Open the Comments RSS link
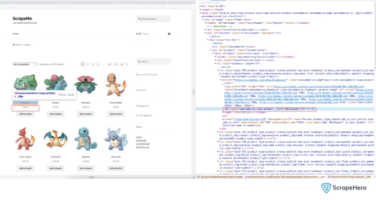376x200 pixels. click(x=143, y=144)
